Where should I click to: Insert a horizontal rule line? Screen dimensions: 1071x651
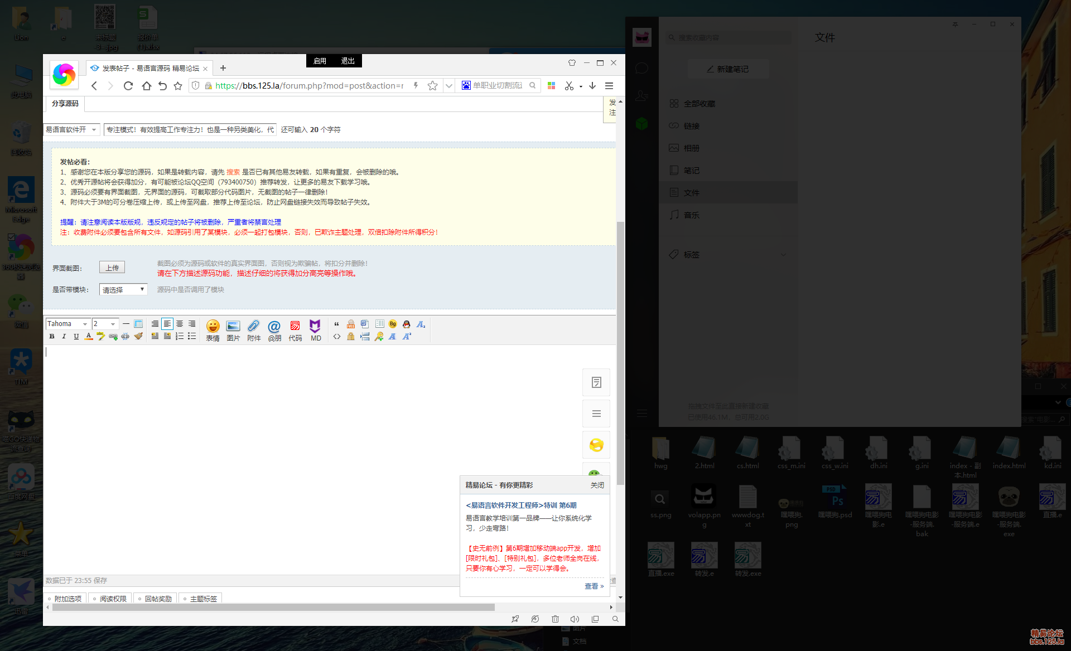click(126, 324)
